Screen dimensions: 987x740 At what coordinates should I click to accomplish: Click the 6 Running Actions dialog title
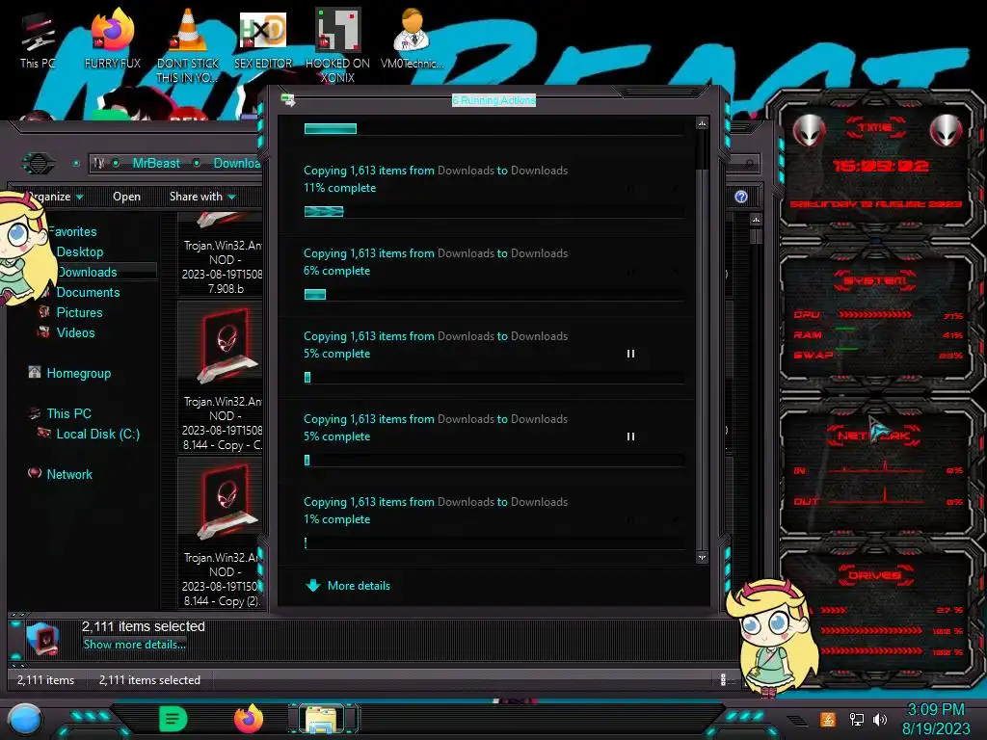[x=493, y=100]
